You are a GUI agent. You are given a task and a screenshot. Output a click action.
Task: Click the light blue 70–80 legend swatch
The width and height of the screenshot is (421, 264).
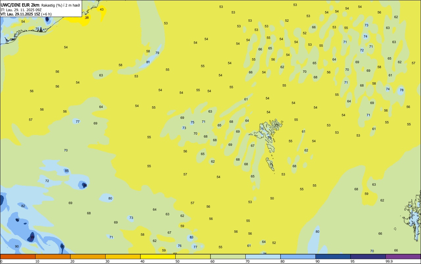tap(263, 256)
